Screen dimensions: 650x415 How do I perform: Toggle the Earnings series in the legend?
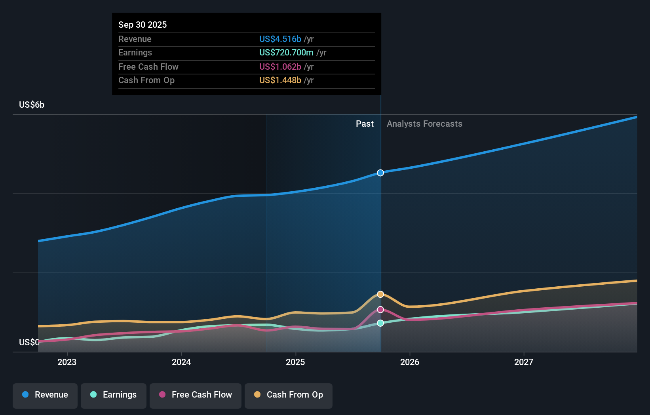[x=114, y=395]
